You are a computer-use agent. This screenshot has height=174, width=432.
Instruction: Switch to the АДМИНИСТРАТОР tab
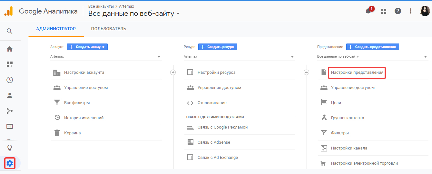[56, 29]
